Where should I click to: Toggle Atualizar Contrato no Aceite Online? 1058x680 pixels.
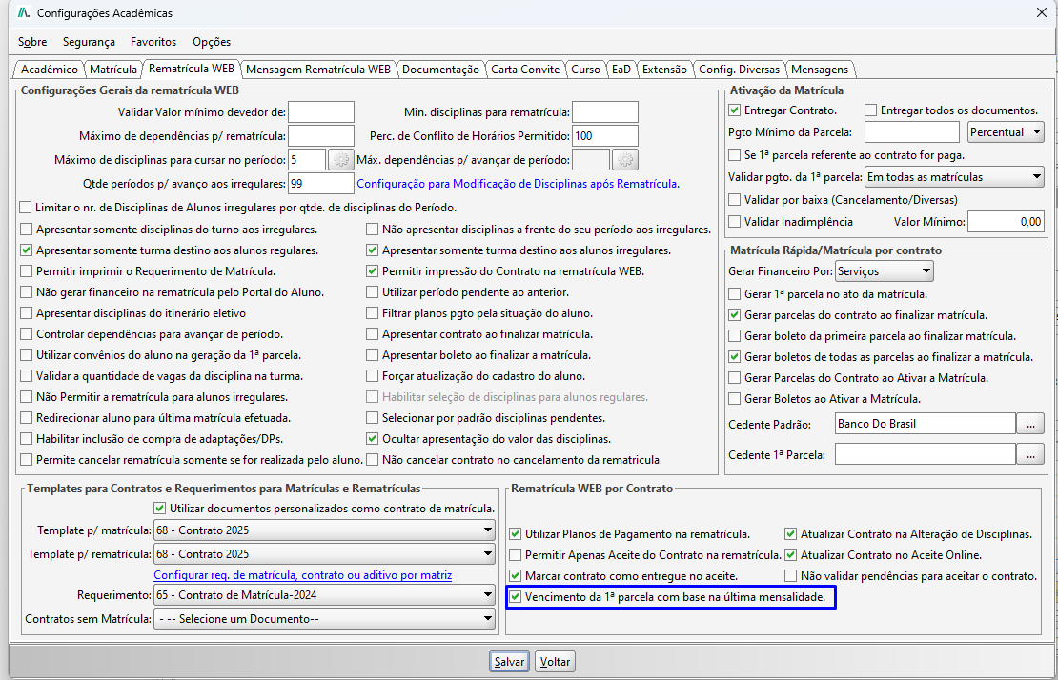point(791,555)
